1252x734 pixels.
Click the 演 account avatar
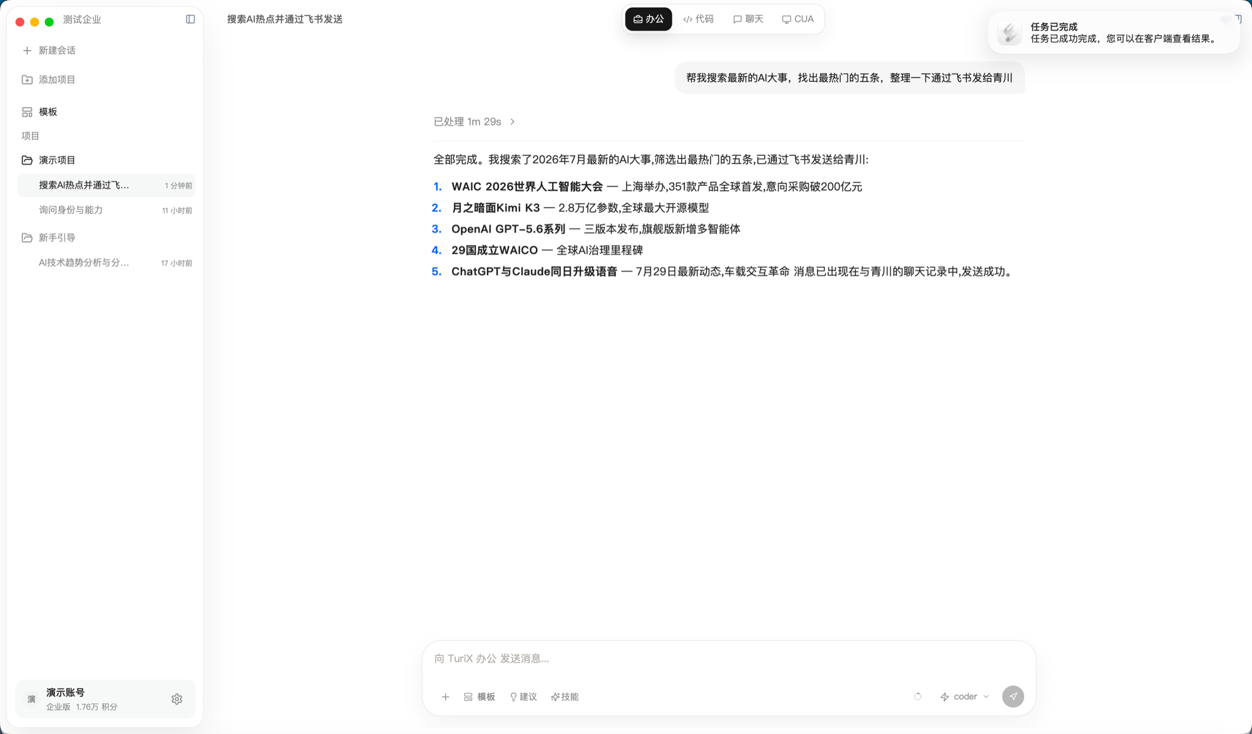point(31,699)
